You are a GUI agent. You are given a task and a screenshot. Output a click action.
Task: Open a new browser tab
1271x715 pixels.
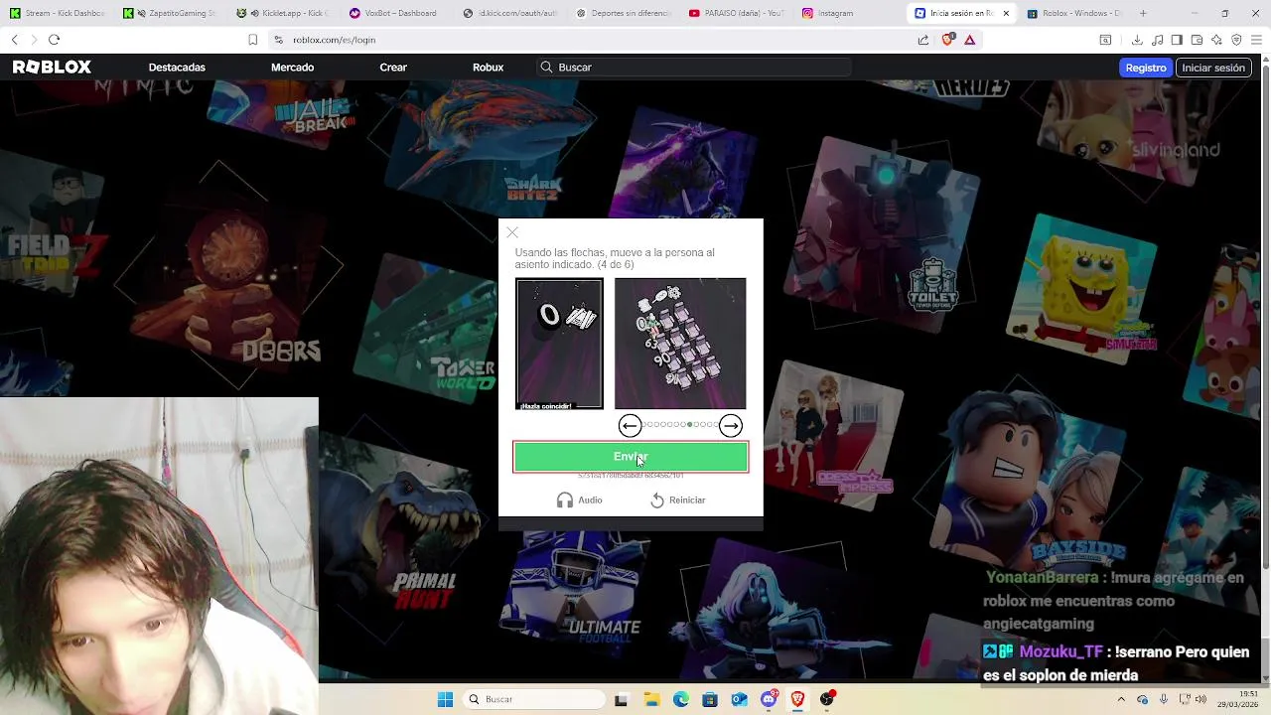tap(1143, 13)
